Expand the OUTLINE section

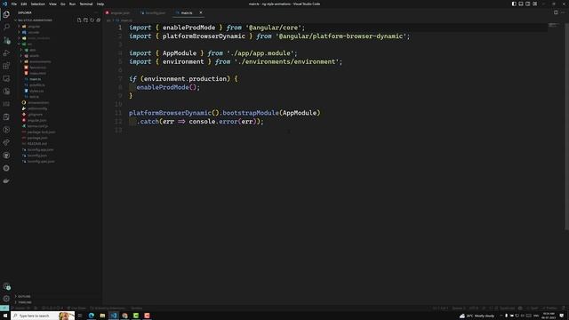click(x=24, y=296)
